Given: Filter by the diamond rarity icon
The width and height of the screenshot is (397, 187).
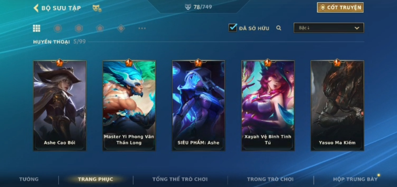Looking at the screenshot, I should pyautogui.click(x=121, y=28).
